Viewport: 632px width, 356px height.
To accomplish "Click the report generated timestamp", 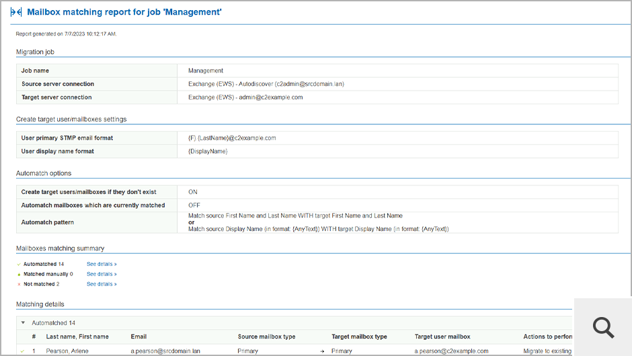I will tap(66, 34).
